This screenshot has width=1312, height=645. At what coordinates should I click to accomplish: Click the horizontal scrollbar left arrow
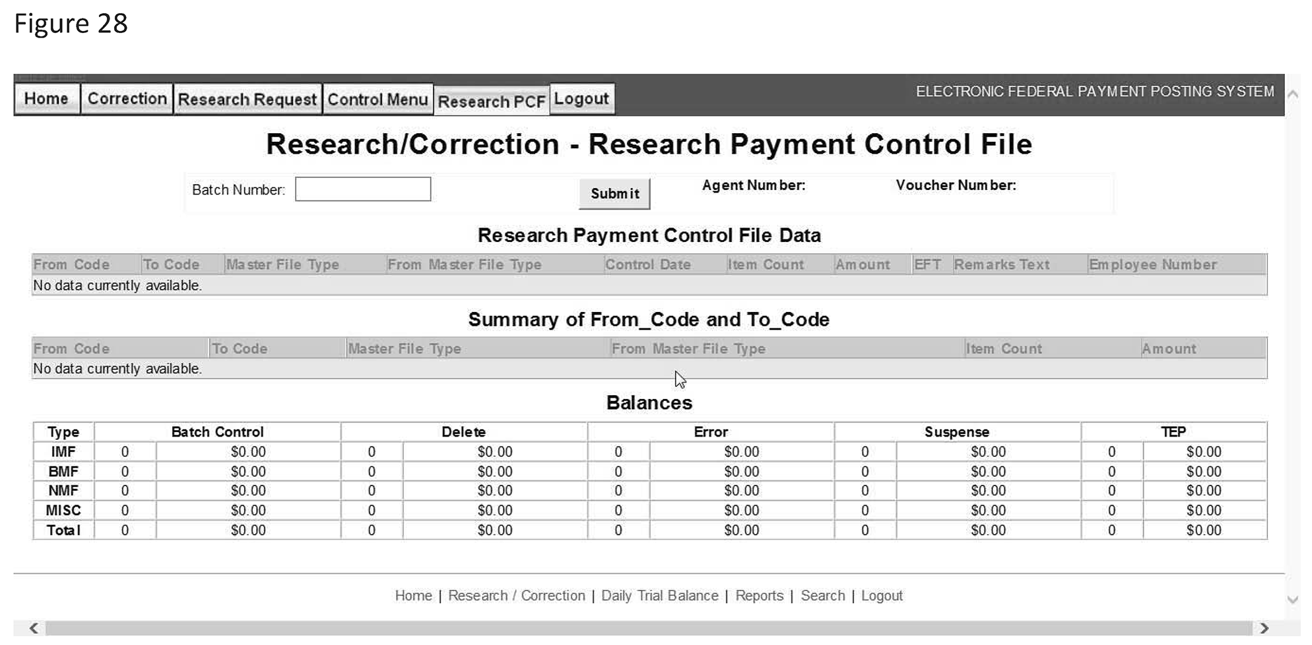34,628
